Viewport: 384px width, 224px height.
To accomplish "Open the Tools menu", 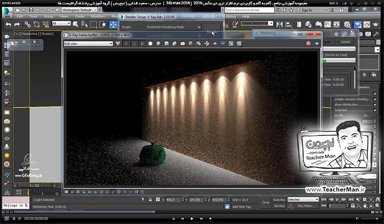I will [33, 16].
